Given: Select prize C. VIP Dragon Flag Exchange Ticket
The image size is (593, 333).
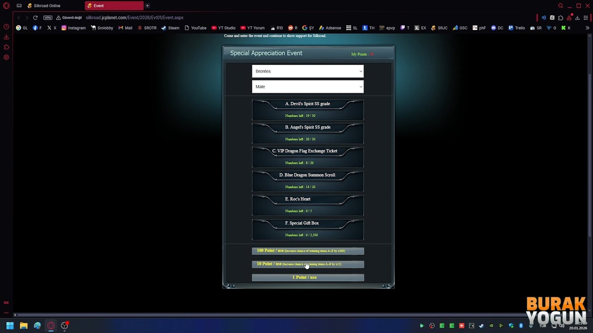Looking at the screenshot, I should (x=308, y=157).
